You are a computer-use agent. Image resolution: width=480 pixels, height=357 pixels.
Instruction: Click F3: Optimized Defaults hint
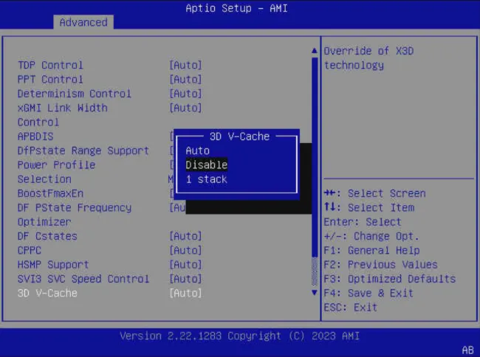[389, 279]
